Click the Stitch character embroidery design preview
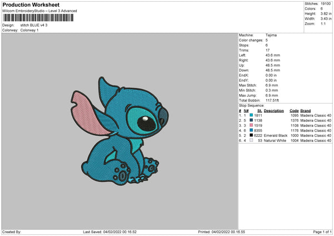This screenshot has width=334, height=236. pyautogui.click(x=120, y=131)
